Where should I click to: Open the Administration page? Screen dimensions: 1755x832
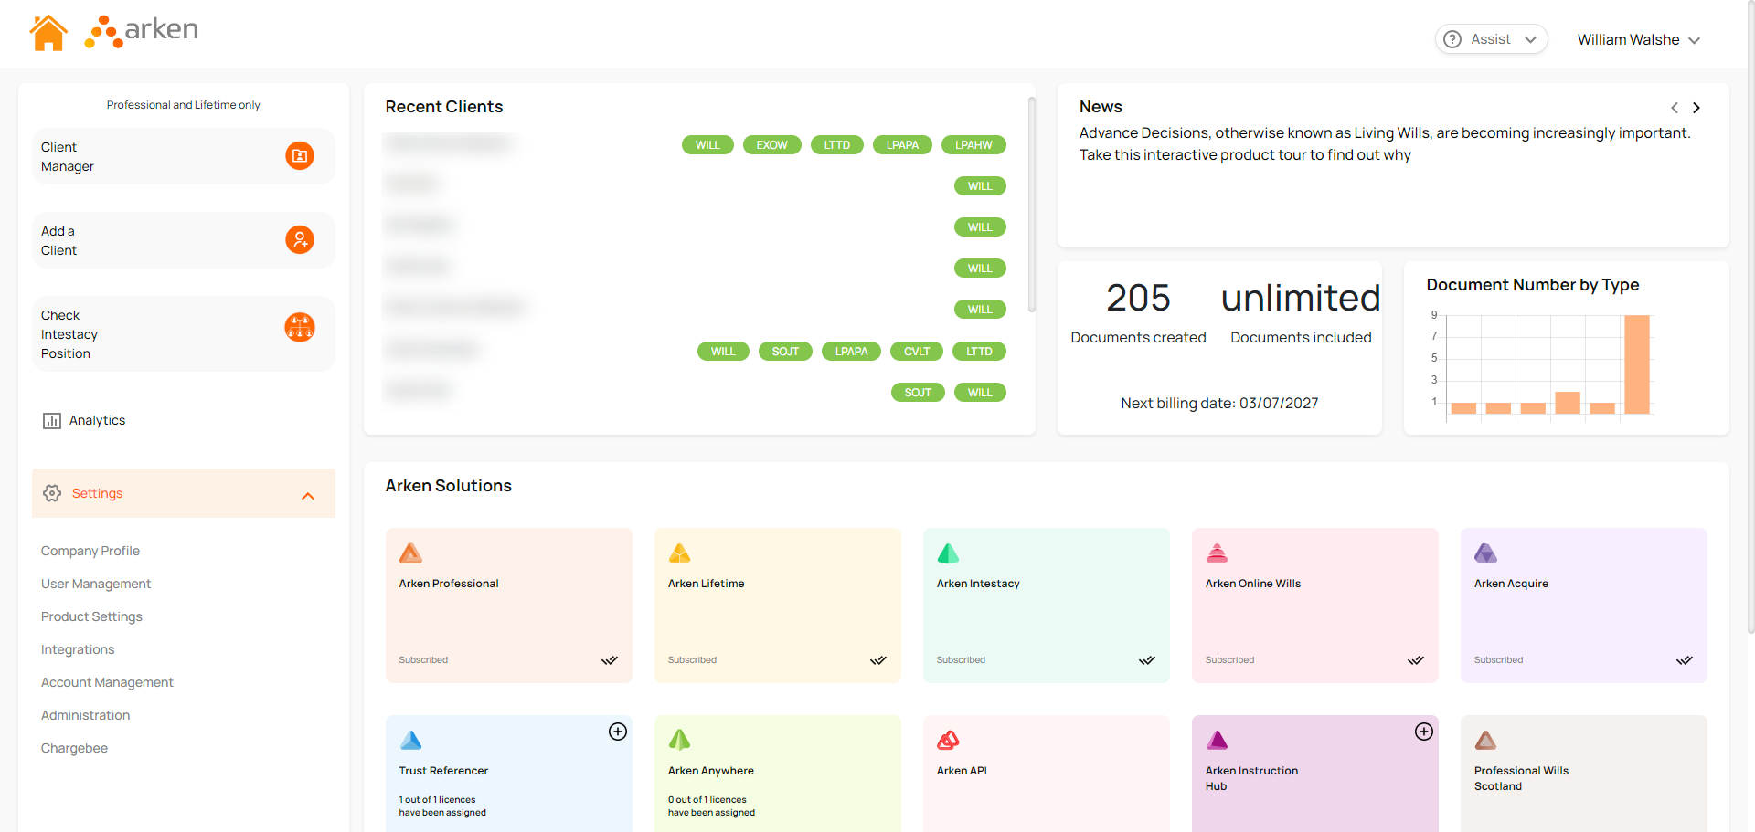pos(85,715)
